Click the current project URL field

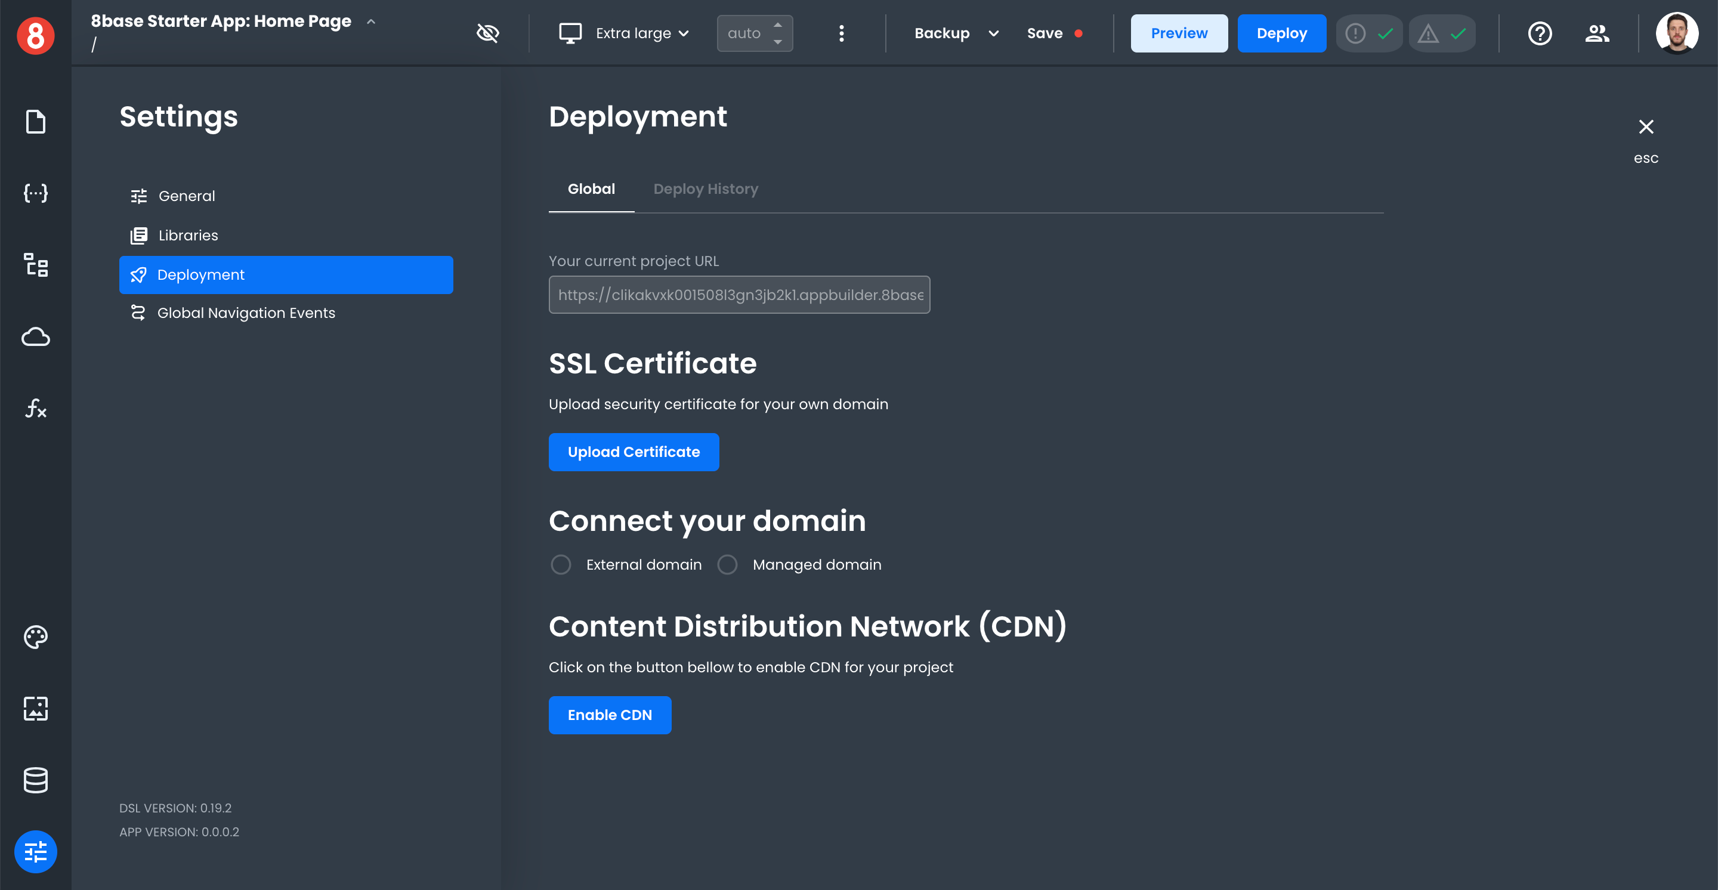click(x=739, y=295)
